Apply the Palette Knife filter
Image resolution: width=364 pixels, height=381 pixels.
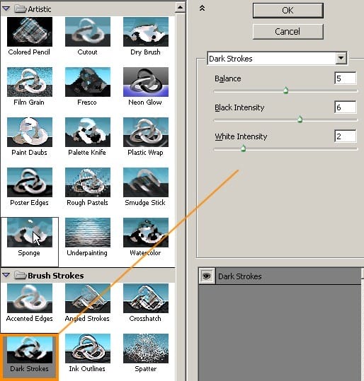click(88, 132)
